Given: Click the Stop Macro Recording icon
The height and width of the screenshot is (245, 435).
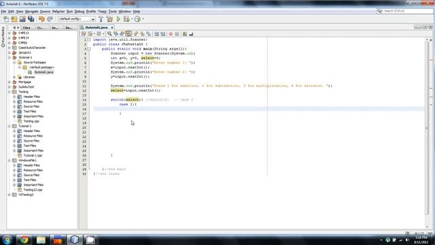Looking at the screenshot, I should [x=177, y=34].
